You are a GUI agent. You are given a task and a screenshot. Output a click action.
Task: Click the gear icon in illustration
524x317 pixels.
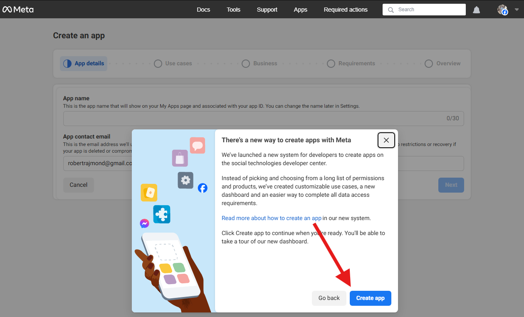tap(186, 180)
